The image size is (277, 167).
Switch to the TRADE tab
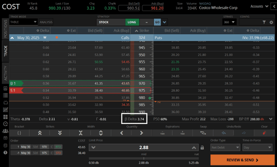[5, 51]
